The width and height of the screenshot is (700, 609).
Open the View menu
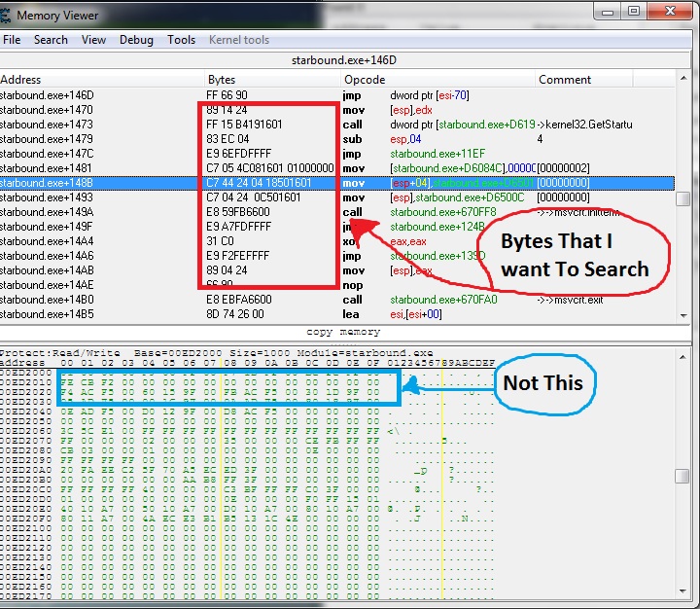93,40
